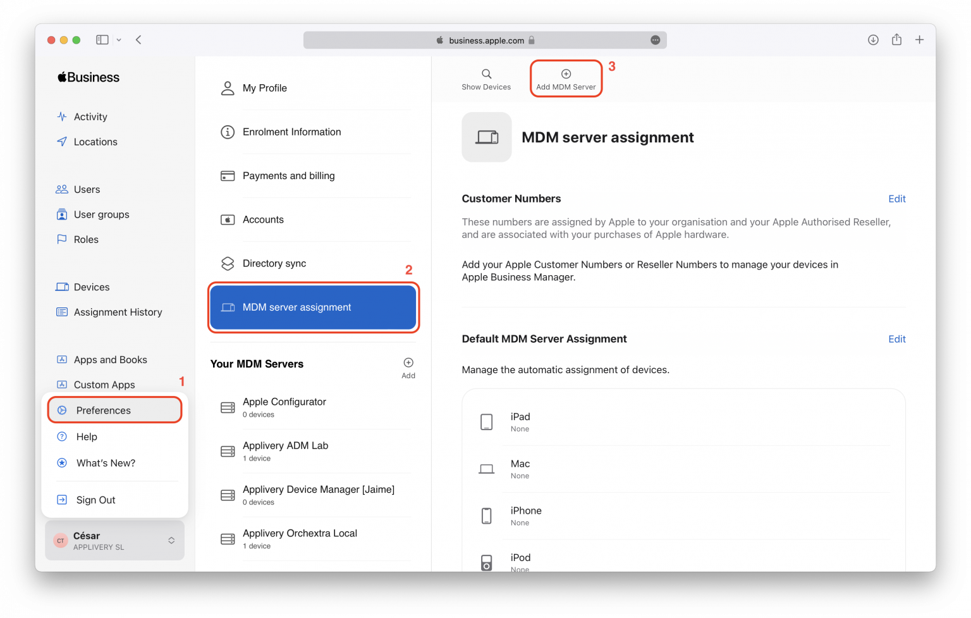Open the What's New panel

click(106, 462)
